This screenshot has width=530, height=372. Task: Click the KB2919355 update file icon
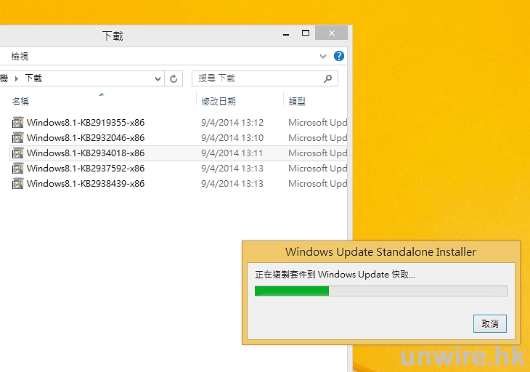18,123
